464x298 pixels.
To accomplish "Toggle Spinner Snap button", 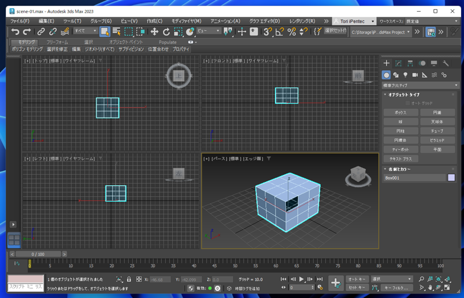I will click(303, 31).
